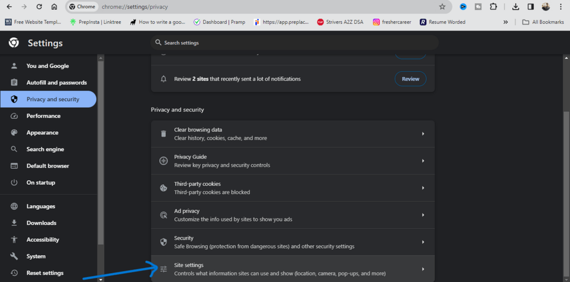Click the browser forward arrow
The image size is (570, 282).
pyautogui.click(x=24, y=7)
